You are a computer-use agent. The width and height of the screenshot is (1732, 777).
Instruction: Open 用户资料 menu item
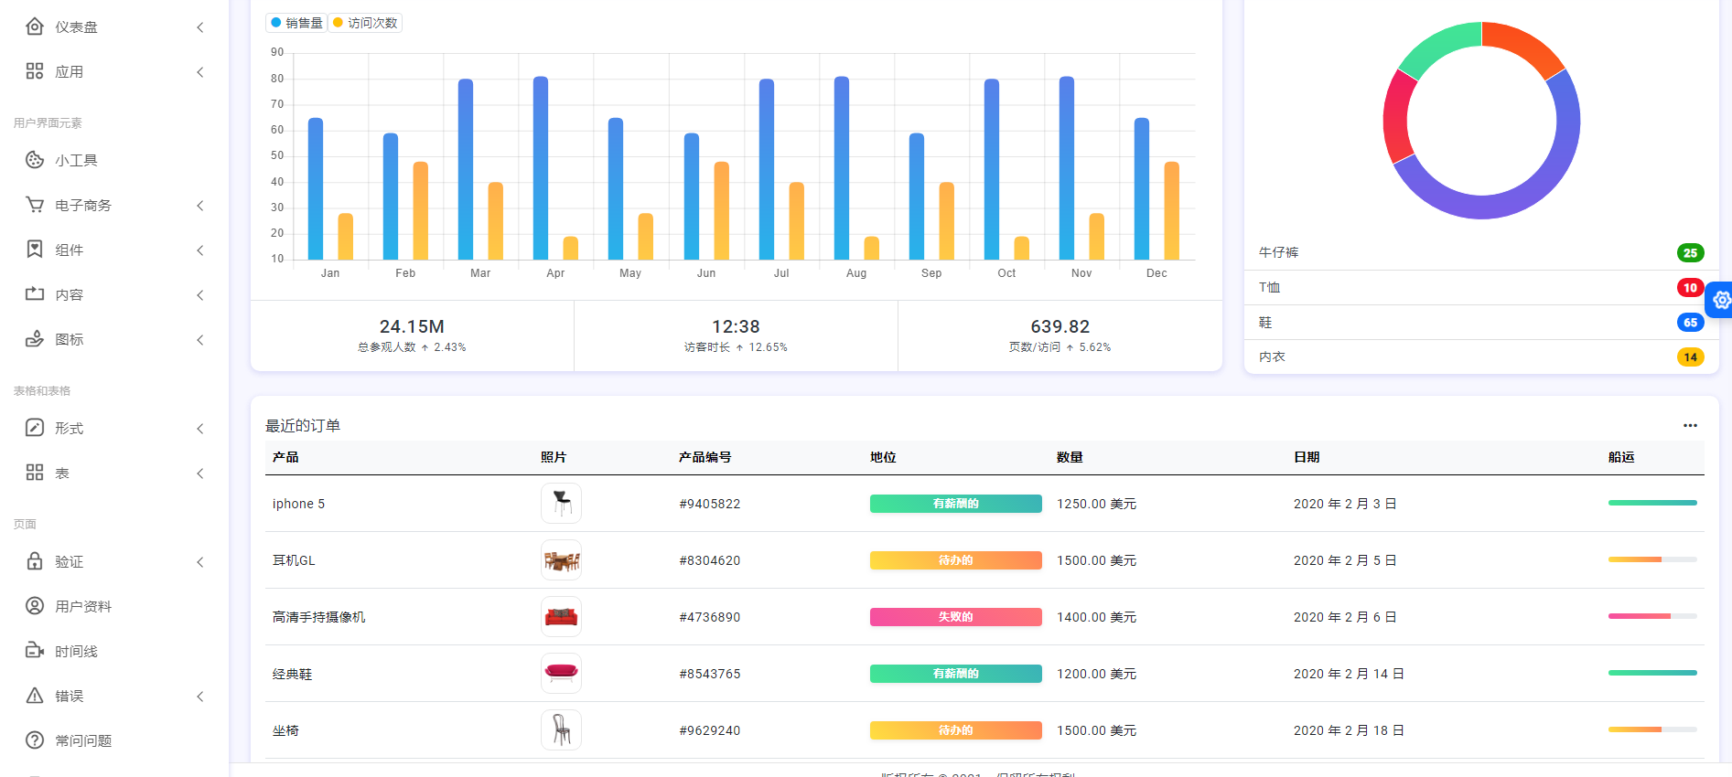(83, 607)
